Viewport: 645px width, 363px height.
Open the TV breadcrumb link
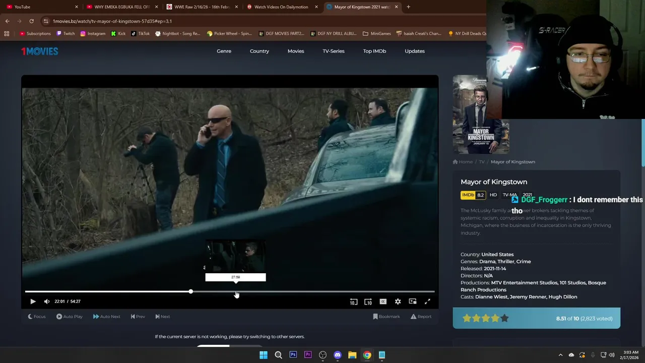point(482,162)
